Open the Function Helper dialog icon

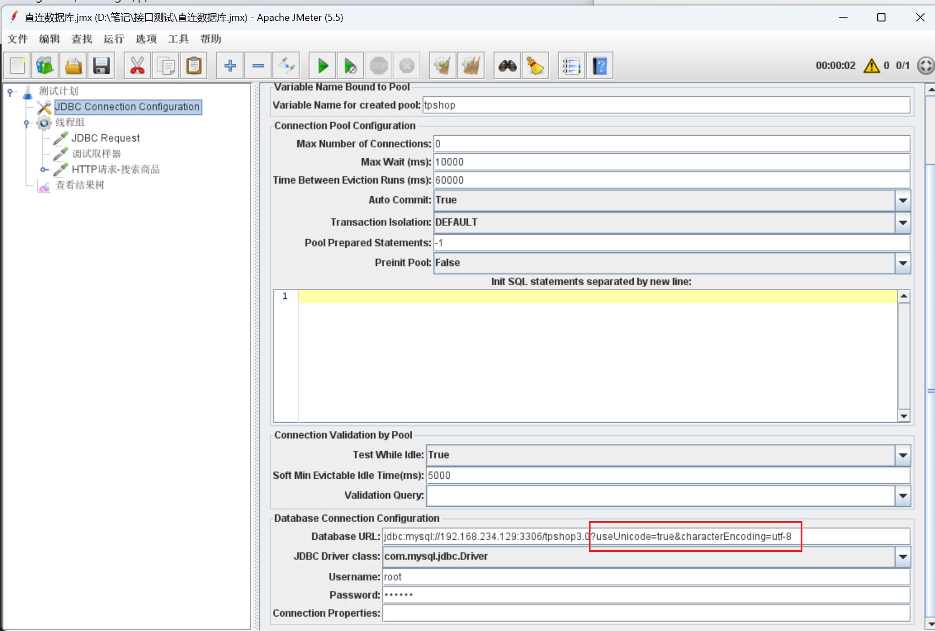(x=571, y=66)
